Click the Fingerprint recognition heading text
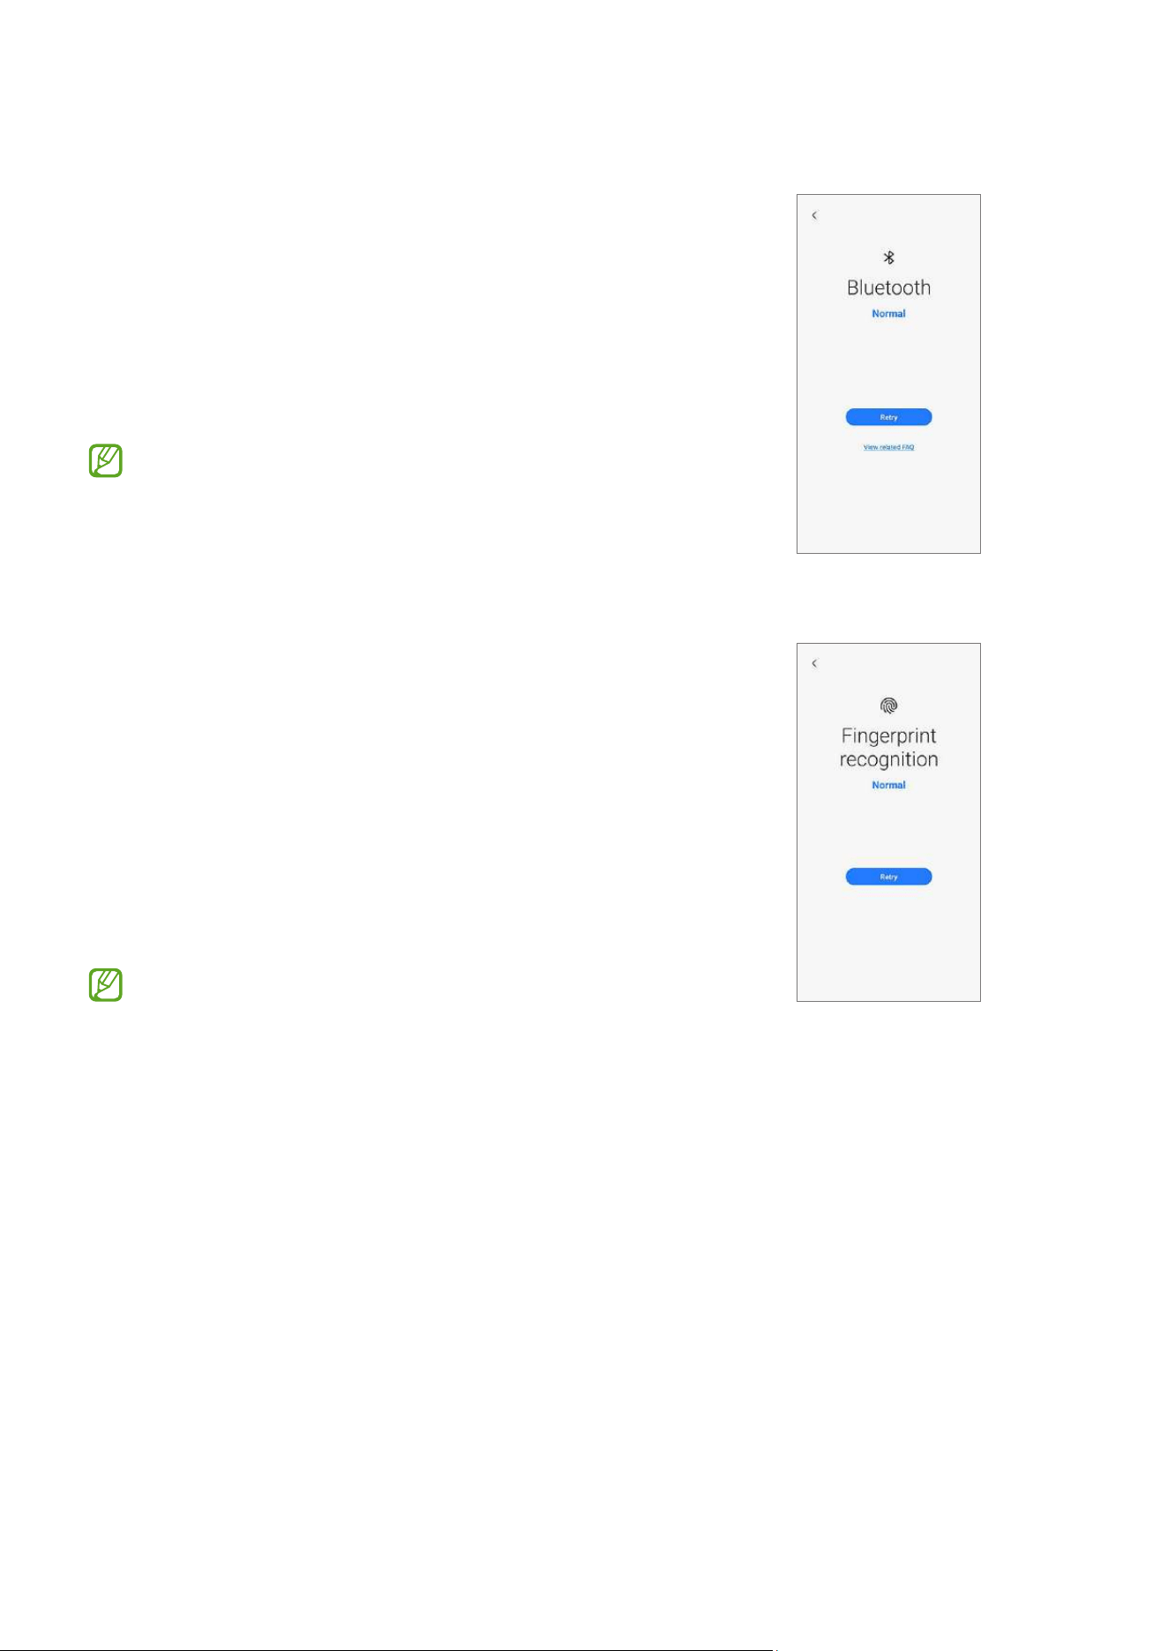This screenshot has width=1168, height=1651. point(888,748)
